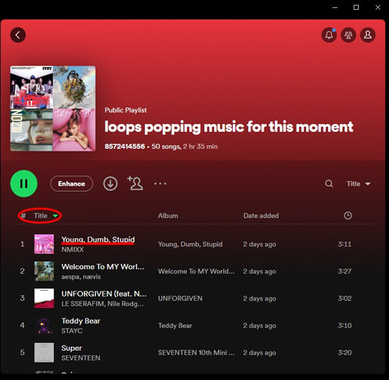
Task: Open the Young, Dumb, Stupid song title
Action: [98, 239]
